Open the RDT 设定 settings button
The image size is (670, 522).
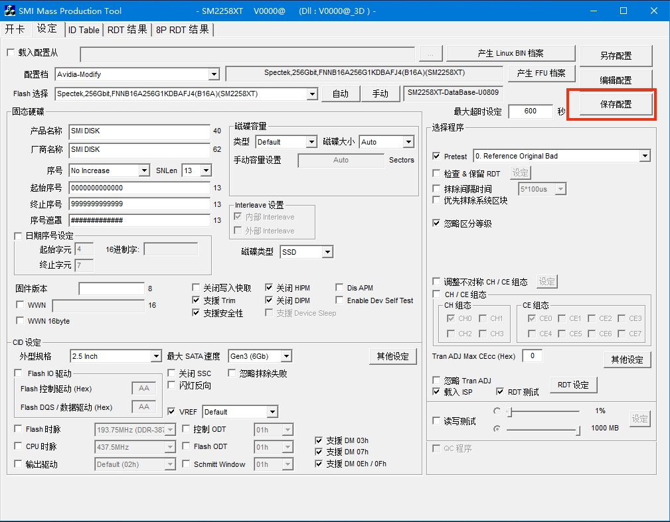573,385
